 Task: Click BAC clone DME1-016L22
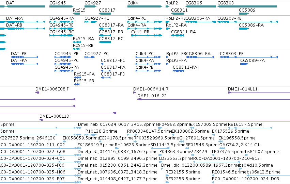(214, 99)
